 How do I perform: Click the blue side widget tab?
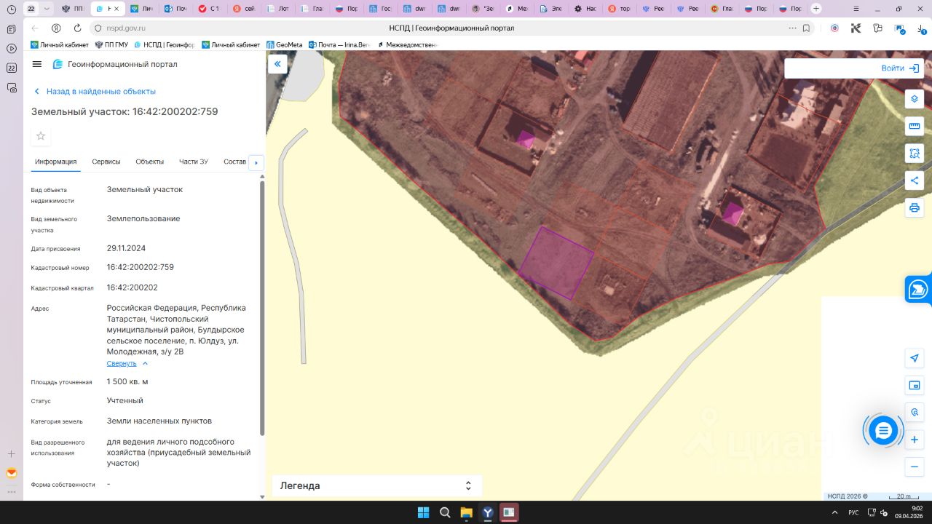pyautogui.click(x=918, y=289)
